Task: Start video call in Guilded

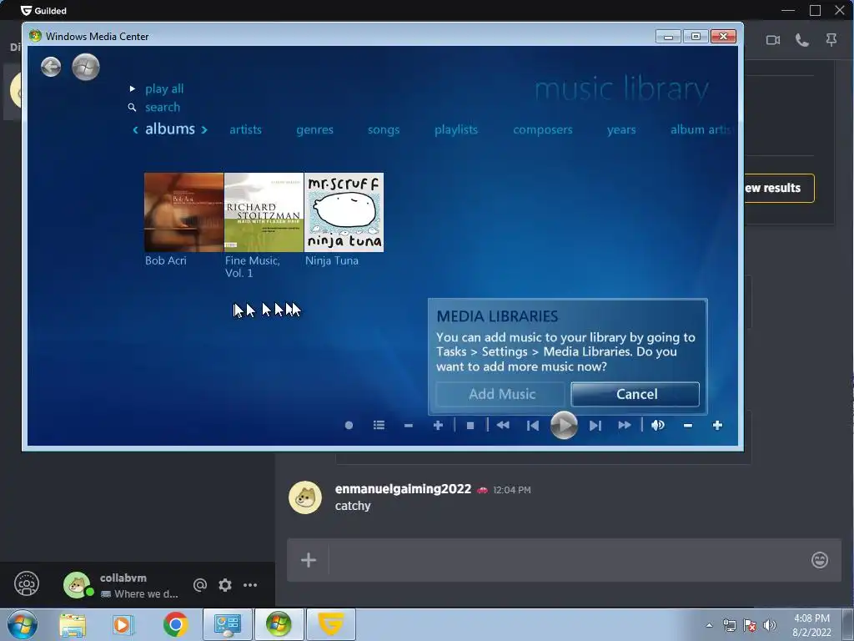Action: point(773,40)
